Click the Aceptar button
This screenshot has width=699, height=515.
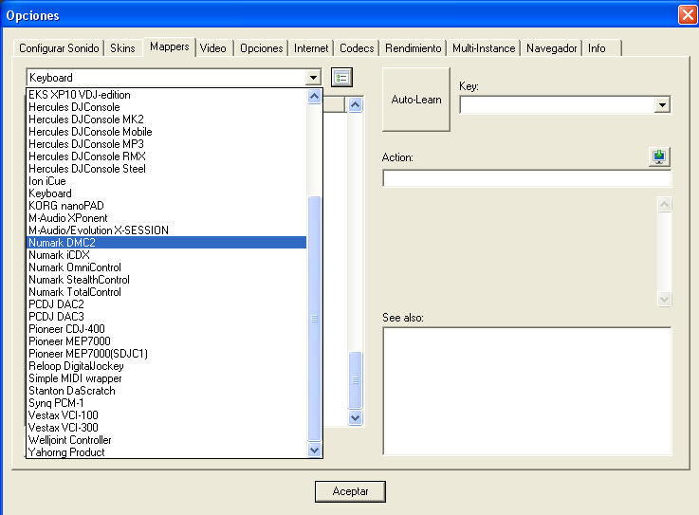click(350, 491)
